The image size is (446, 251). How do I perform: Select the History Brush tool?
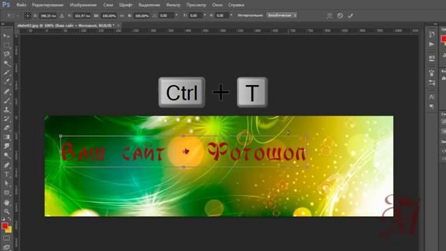point(7,119)
